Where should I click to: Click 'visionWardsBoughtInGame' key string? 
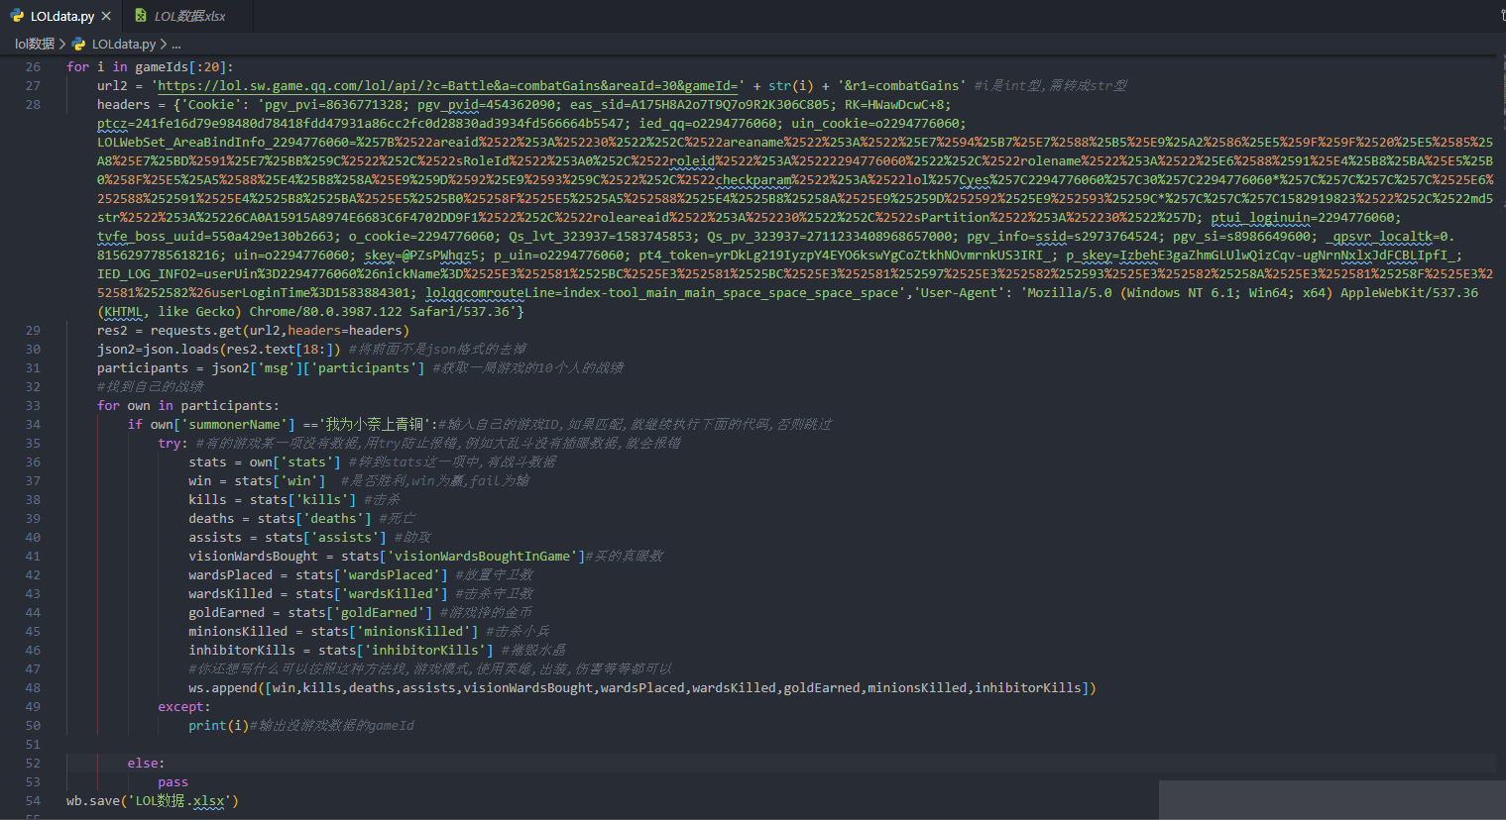[x=482, y=556]
